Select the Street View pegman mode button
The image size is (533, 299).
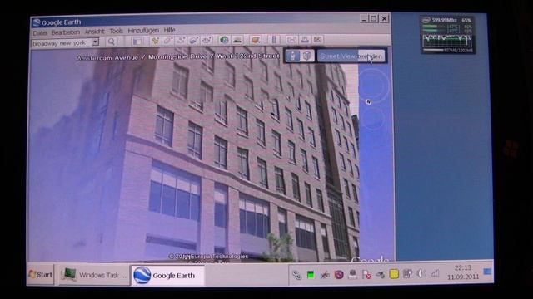pos(292,56)
